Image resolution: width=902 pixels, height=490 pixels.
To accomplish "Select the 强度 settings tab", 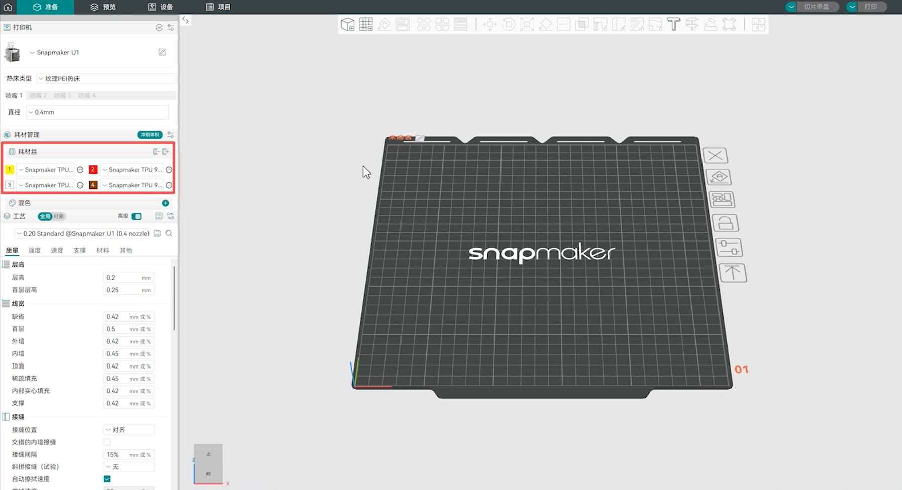I will tap(35, 250).
